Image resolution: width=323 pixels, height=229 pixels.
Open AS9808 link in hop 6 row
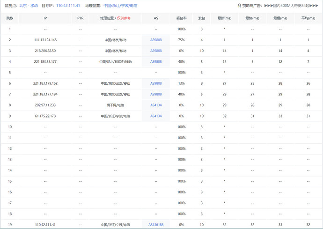156,83
